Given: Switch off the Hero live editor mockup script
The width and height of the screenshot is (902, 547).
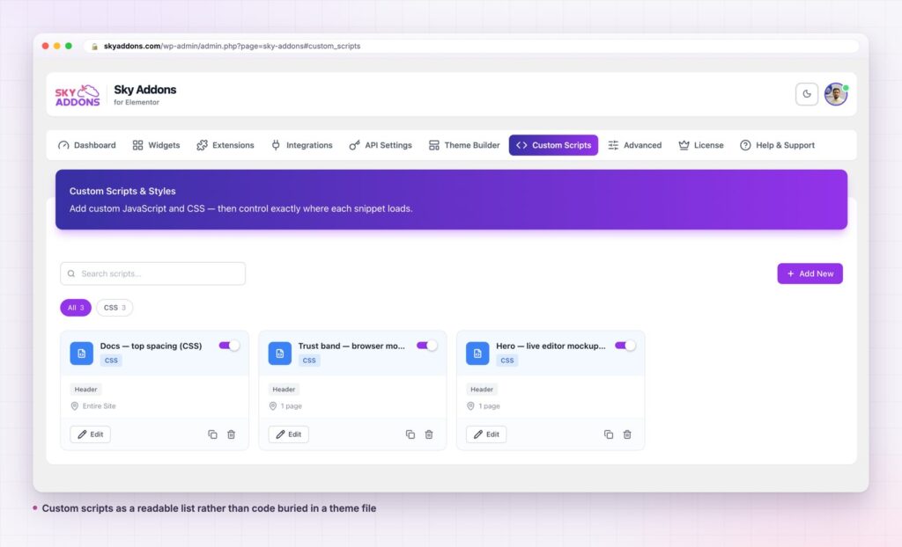Looking at the screenshot, I should click(625, 346).
